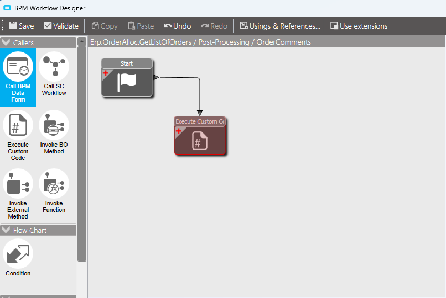Click the Redo toolbar button

click(214, 26)
